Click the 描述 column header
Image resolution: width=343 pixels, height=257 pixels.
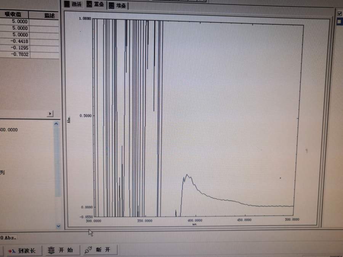coord(44,15)
